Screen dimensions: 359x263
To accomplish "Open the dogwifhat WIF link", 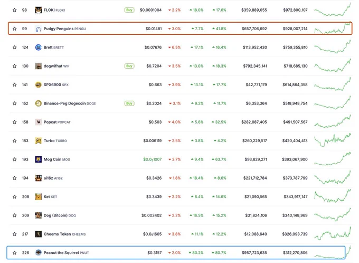I will [x=56, y=66].
